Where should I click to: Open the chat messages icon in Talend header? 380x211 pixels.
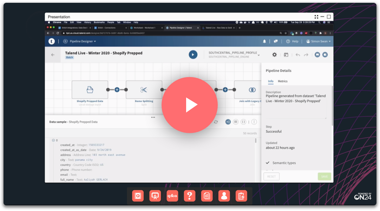pos(276,41)
